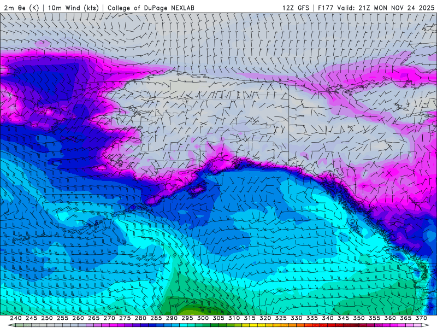Screen dimensions: 437x328
Task: Click the 345 colorbar label
Action: coord(344,318)
